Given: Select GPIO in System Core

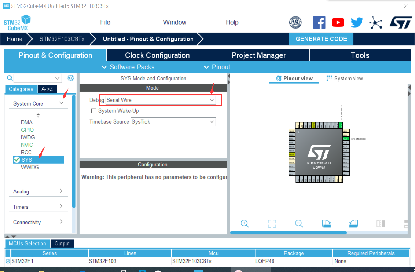Looking at the screenshot, I should pos(27,130).
